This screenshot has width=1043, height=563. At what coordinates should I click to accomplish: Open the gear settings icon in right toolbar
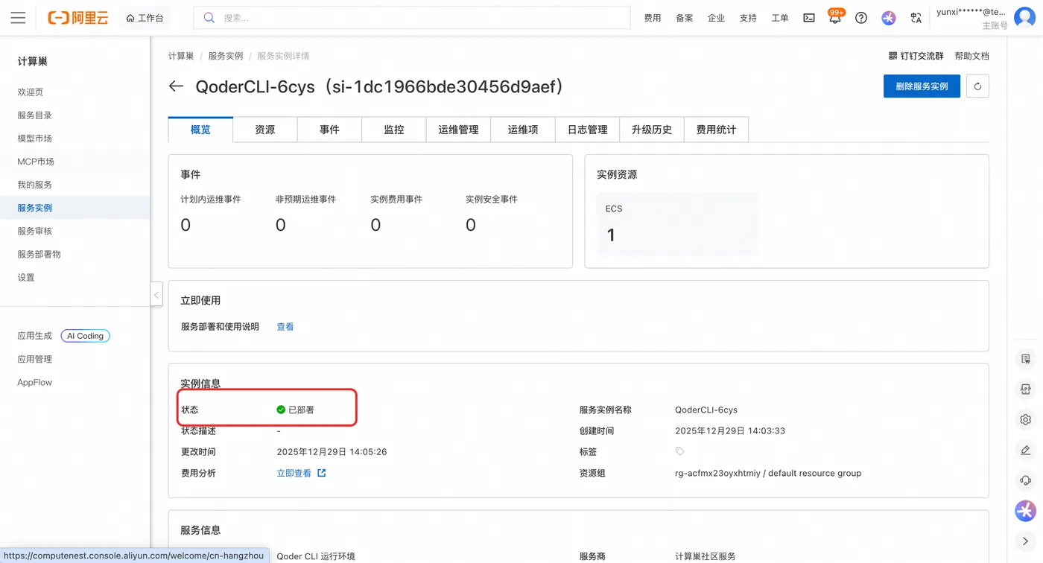pyautogui.click(x=1025, y=419)
